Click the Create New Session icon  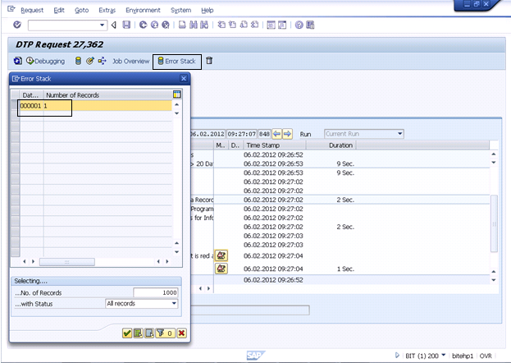tap(271, 25)
